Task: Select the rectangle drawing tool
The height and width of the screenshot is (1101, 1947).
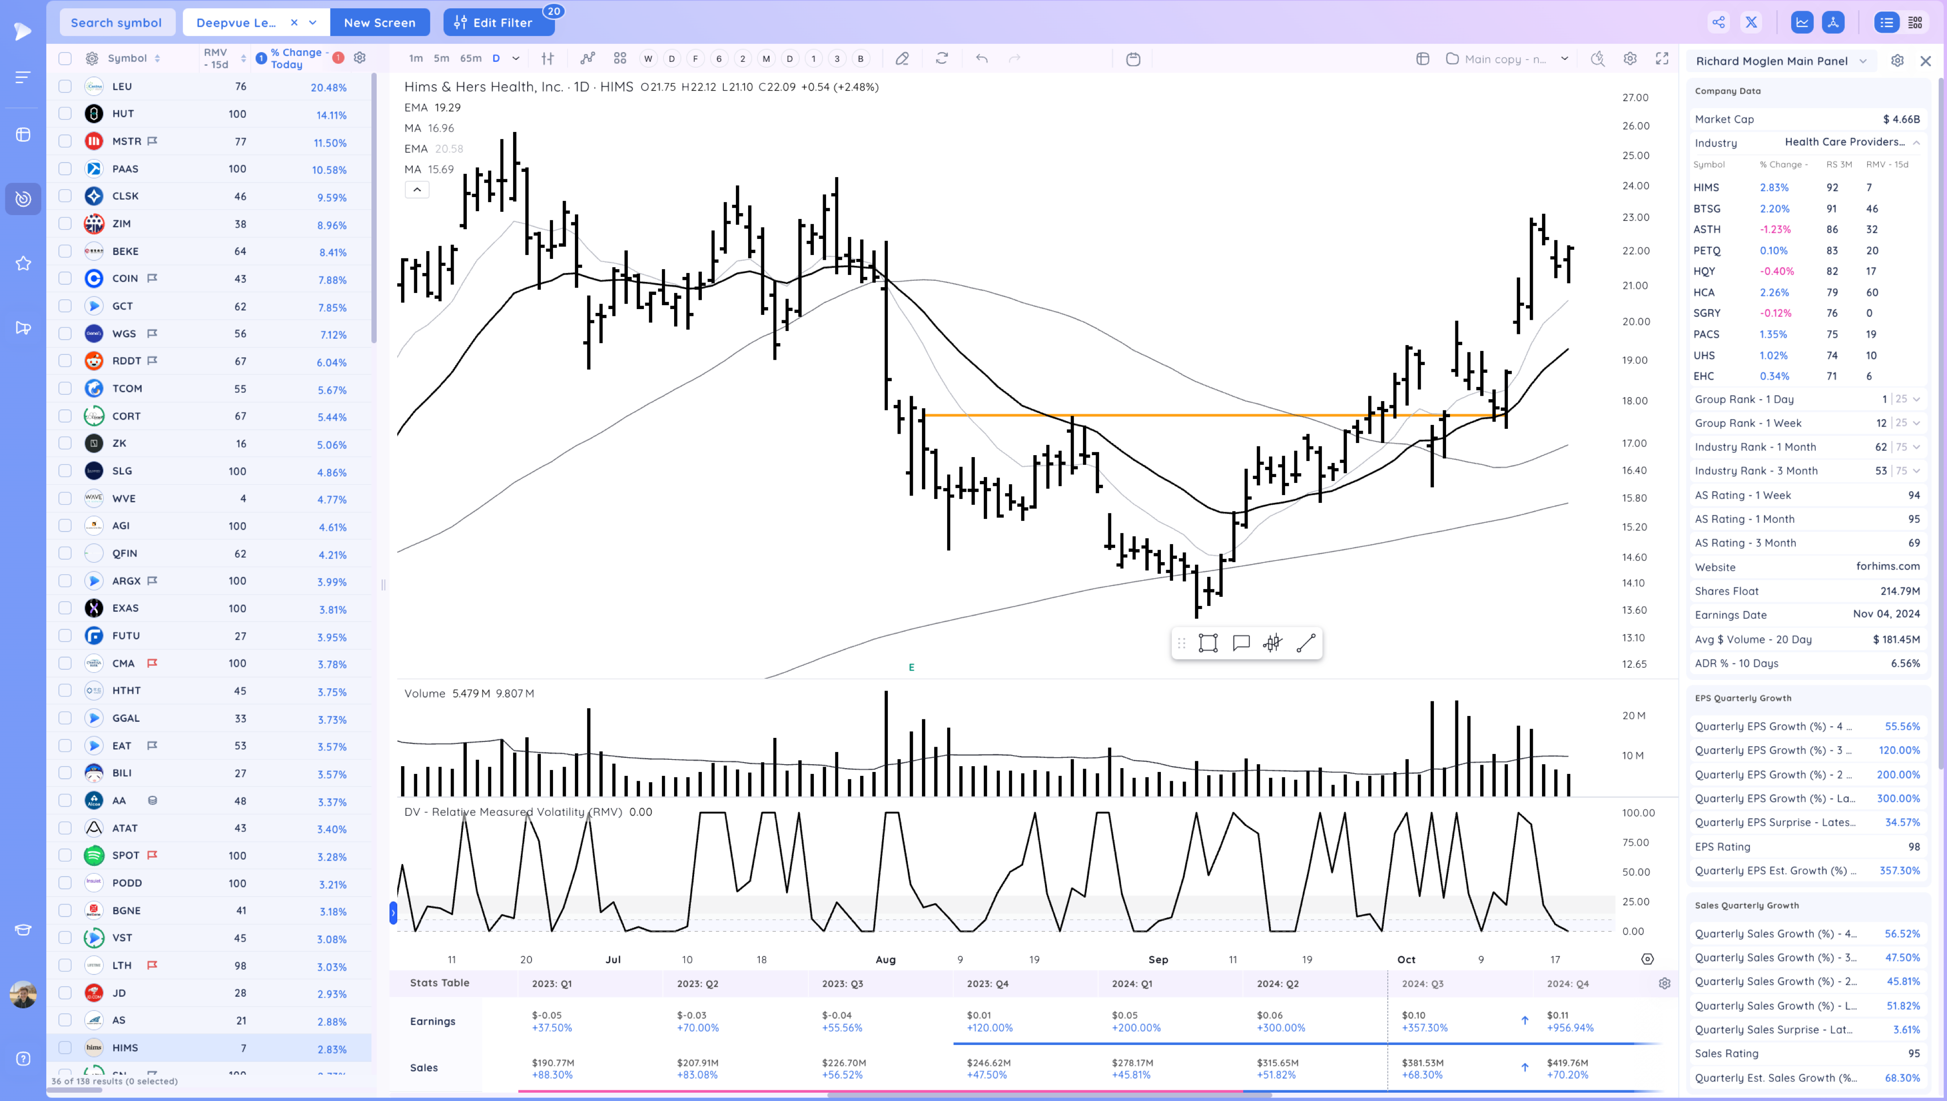Action: click(x=1208, y=643)
